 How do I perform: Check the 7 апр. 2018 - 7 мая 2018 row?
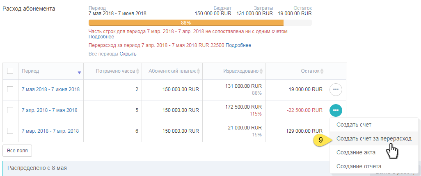10,110
